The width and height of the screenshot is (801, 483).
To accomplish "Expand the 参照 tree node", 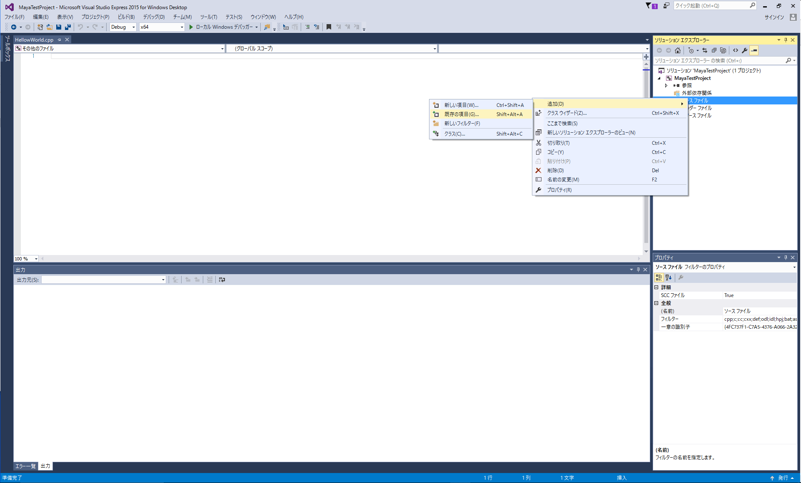I will pyautogui.click(x=666, y=85).
